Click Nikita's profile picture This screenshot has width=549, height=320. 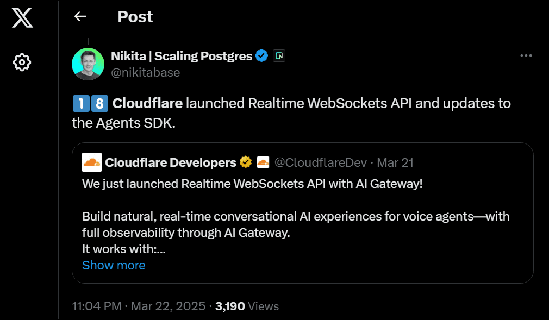(88, 64)
